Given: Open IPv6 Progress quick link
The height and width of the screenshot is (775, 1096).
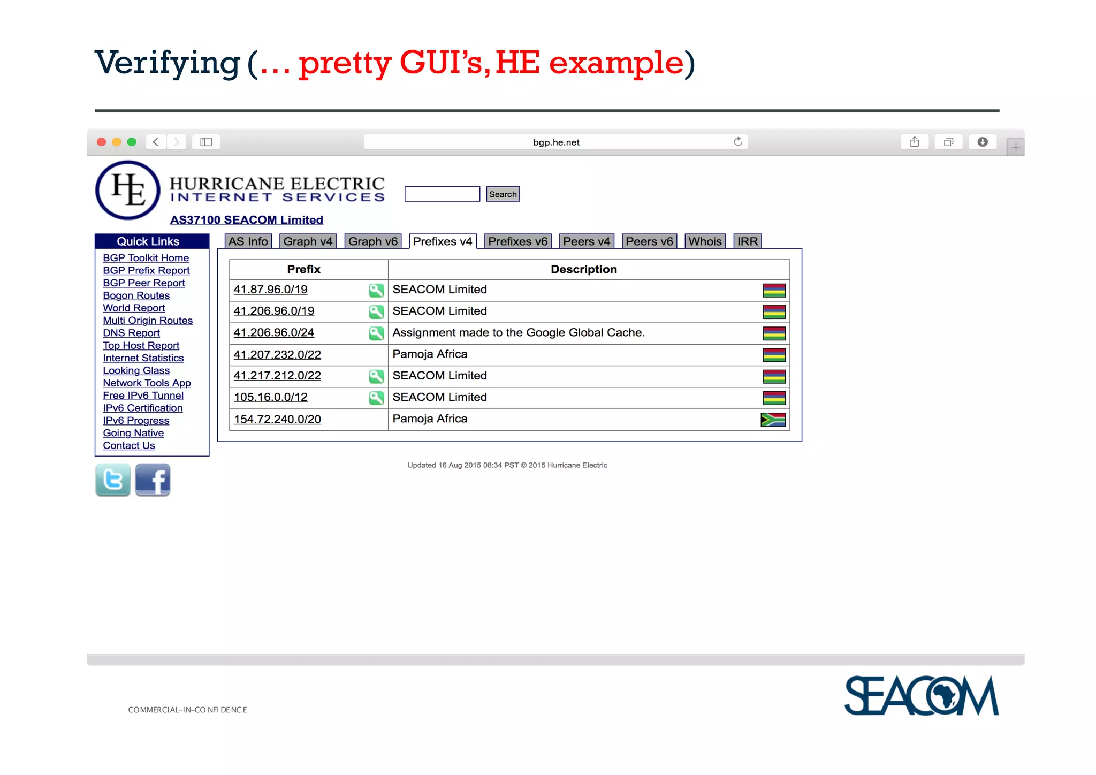Looking at the screenshot, I should click(x=136, y=421).
